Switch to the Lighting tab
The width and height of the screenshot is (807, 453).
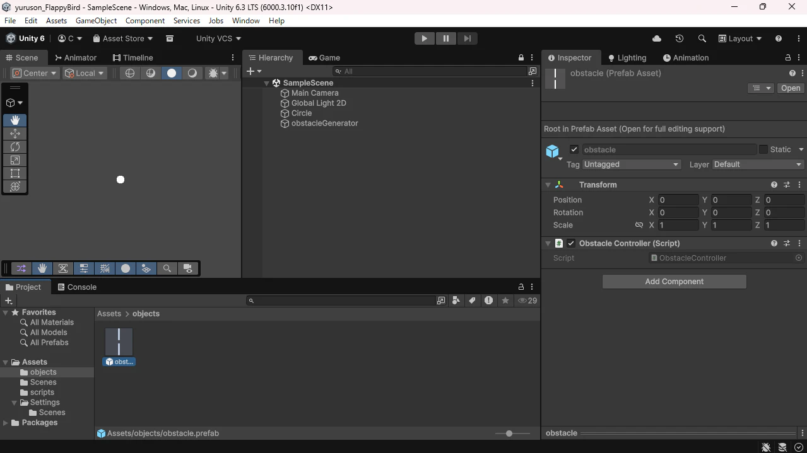pos(627,57)
